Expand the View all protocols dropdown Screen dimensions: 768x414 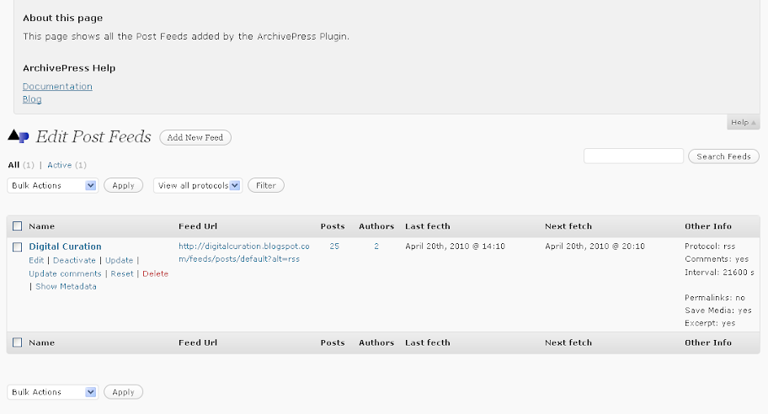[x=198, y=185]
